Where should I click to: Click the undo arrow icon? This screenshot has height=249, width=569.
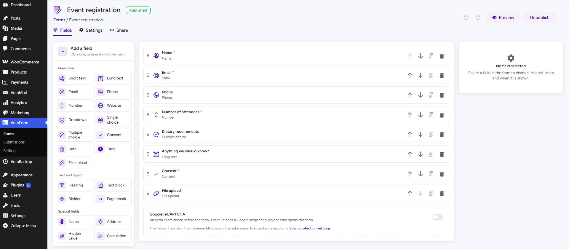click(466, 17)
